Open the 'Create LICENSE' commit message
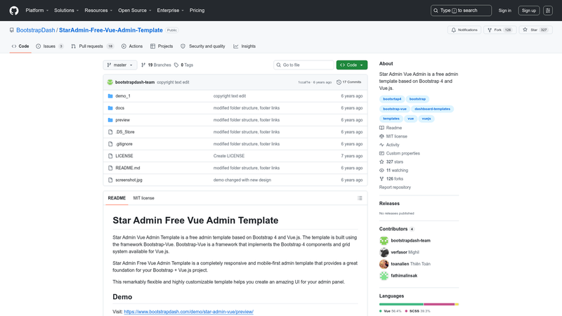 pyautogui.click(x=229, y=156)
